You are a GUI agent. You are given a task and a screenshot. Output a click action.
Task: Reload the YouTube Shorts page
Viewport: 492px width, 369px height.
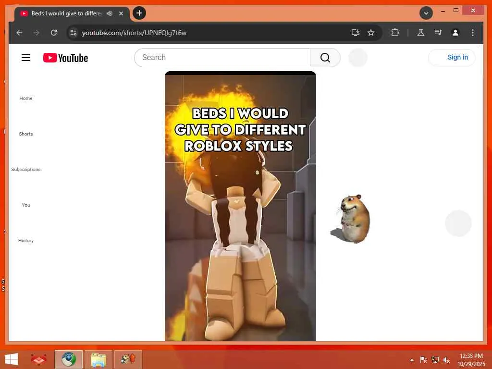(54, 33)
